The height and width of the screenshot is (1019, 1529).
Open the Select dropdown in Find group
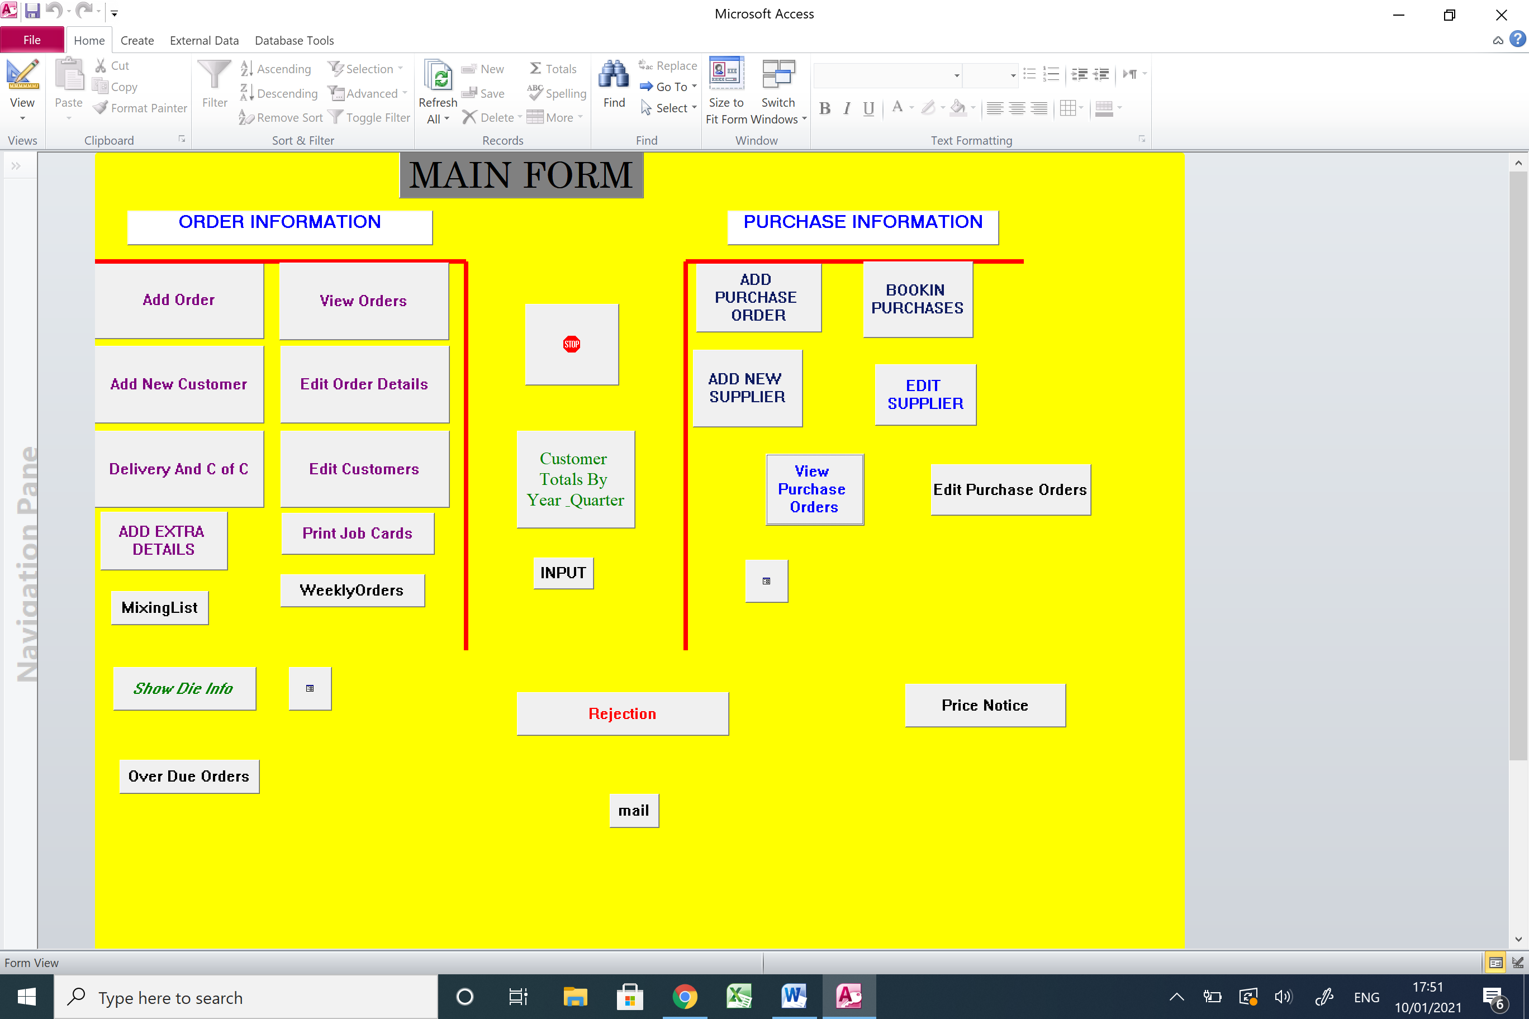694,107
